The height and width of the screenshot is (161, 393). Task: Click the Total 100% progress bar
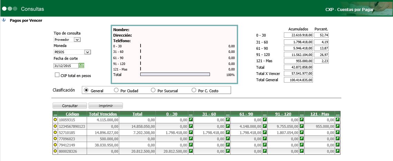click(x=175, y=74)
